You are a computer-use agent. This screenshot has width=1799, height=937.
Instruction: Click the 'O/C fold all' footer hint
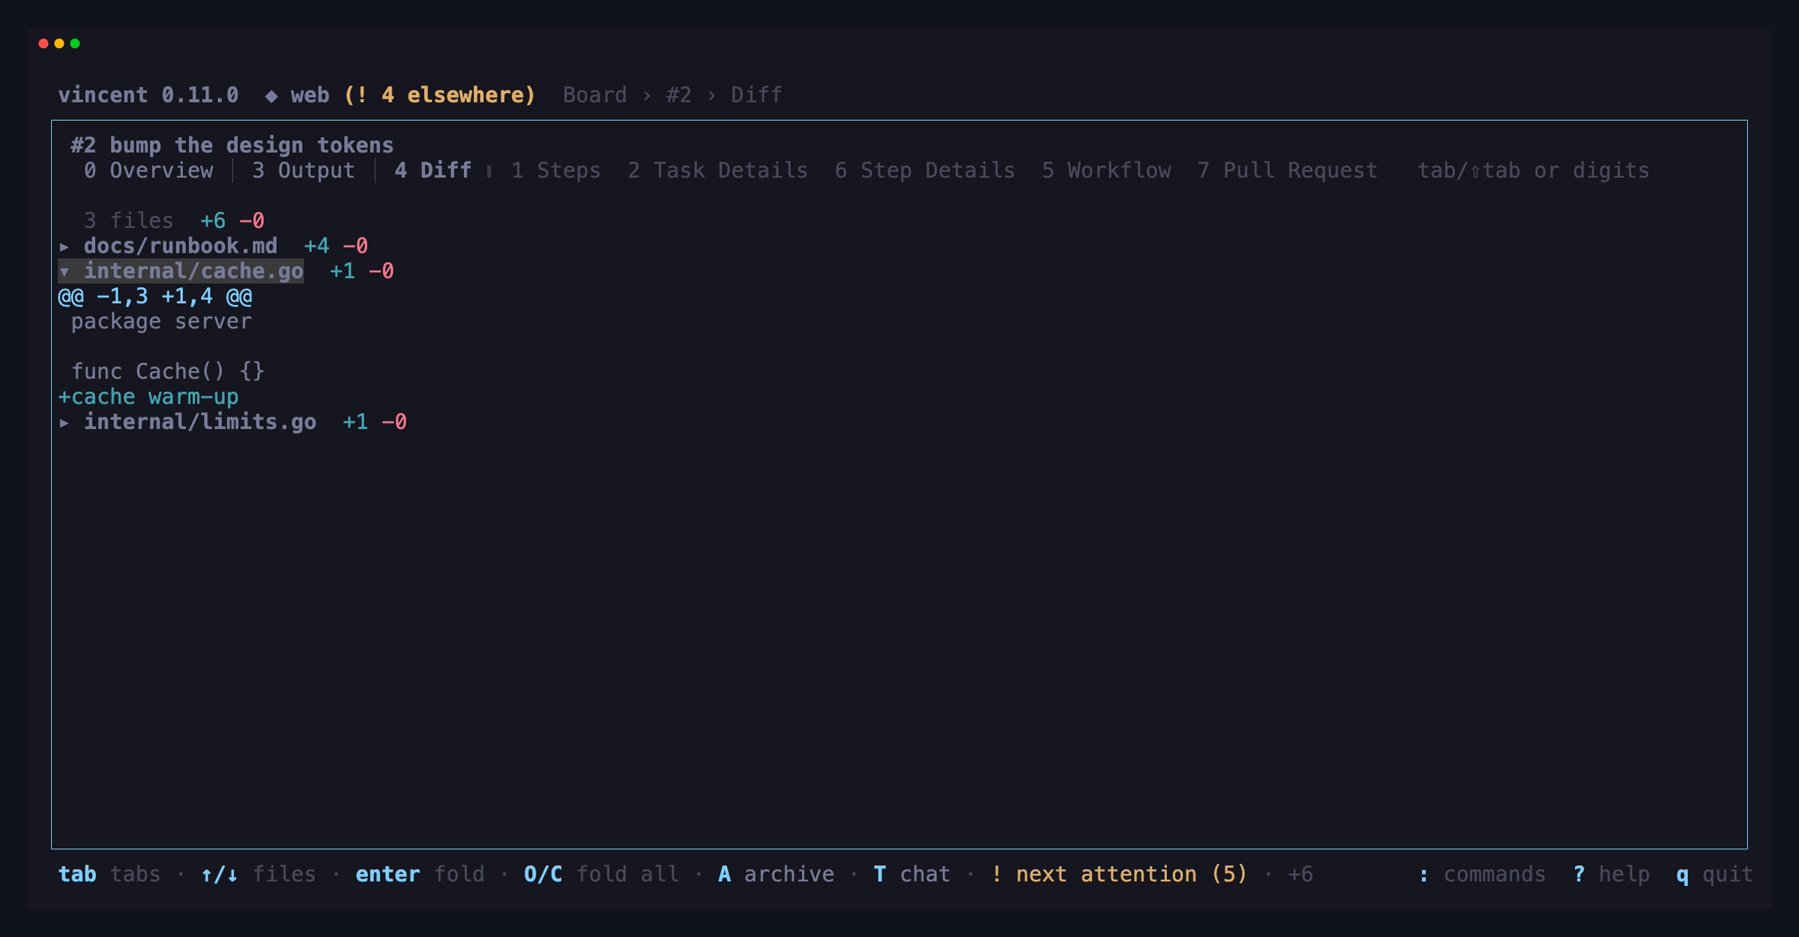pos(601,875)
